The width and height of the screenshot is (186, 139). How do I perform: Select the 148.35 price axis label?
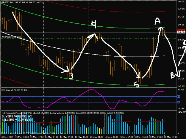(181, 1)
